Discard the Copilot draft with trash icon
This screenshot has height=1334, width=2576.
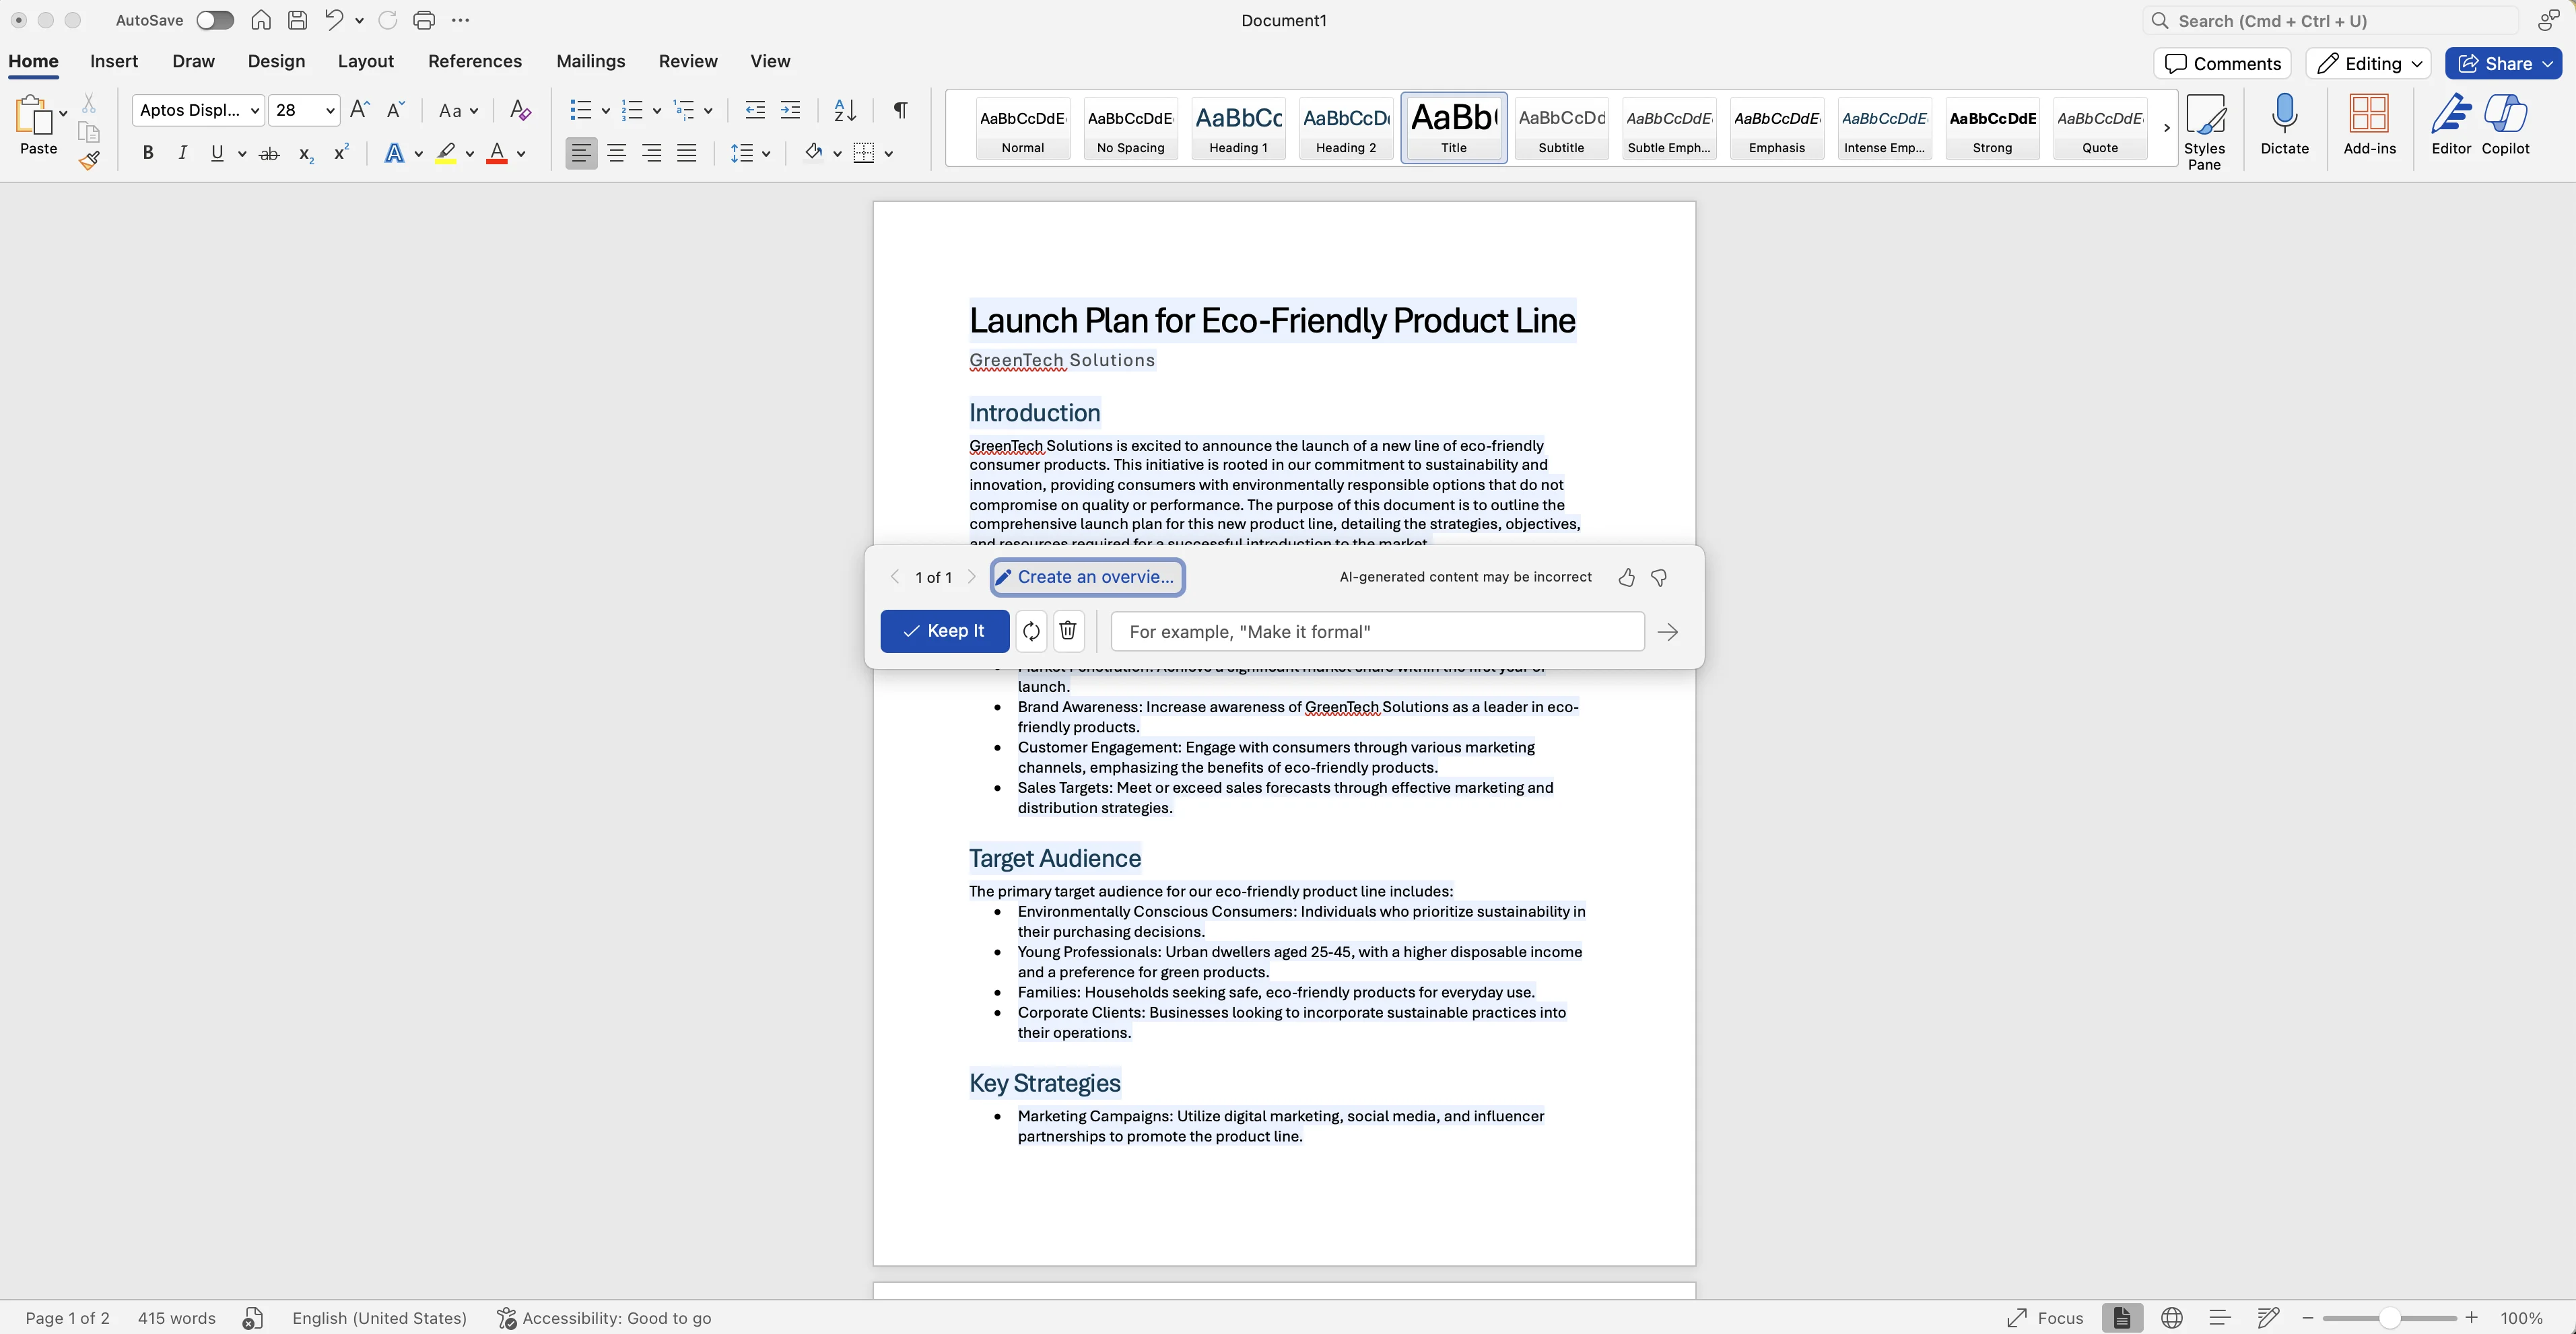[x=1068, y=631]
